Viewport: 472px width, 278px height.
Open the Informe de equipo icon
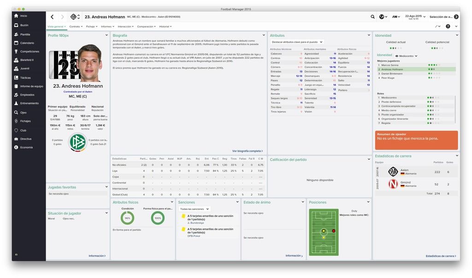pos(16,86)
